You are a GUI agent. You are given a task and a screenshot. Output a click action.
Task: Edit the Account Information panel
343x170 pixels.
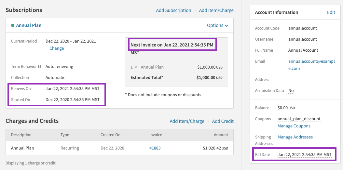pyautogui.click(x=331, y=12)
